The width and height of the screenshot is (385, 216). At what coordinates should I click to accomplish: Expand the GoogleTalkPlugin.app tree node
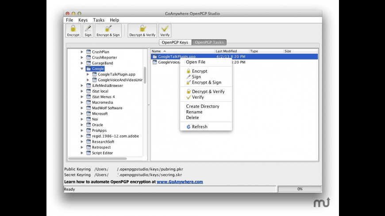pyautogui.click(x=88, y=74)
